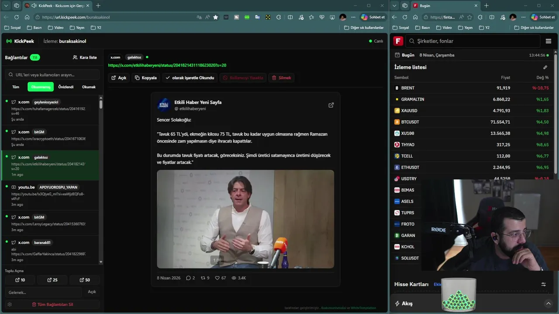Screen dimensions: 559x314
Task: Focus the URL and user search field
Action: point(52,75)
